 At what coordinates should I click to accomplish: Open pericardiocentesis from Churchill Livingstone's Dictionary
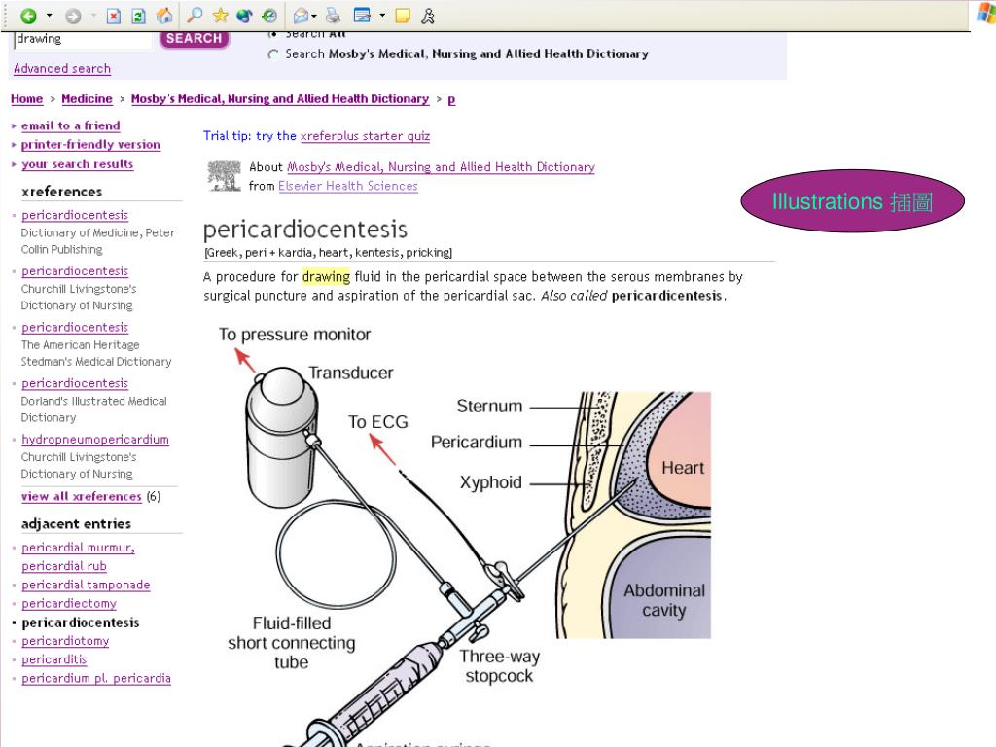tap(75, 271)
